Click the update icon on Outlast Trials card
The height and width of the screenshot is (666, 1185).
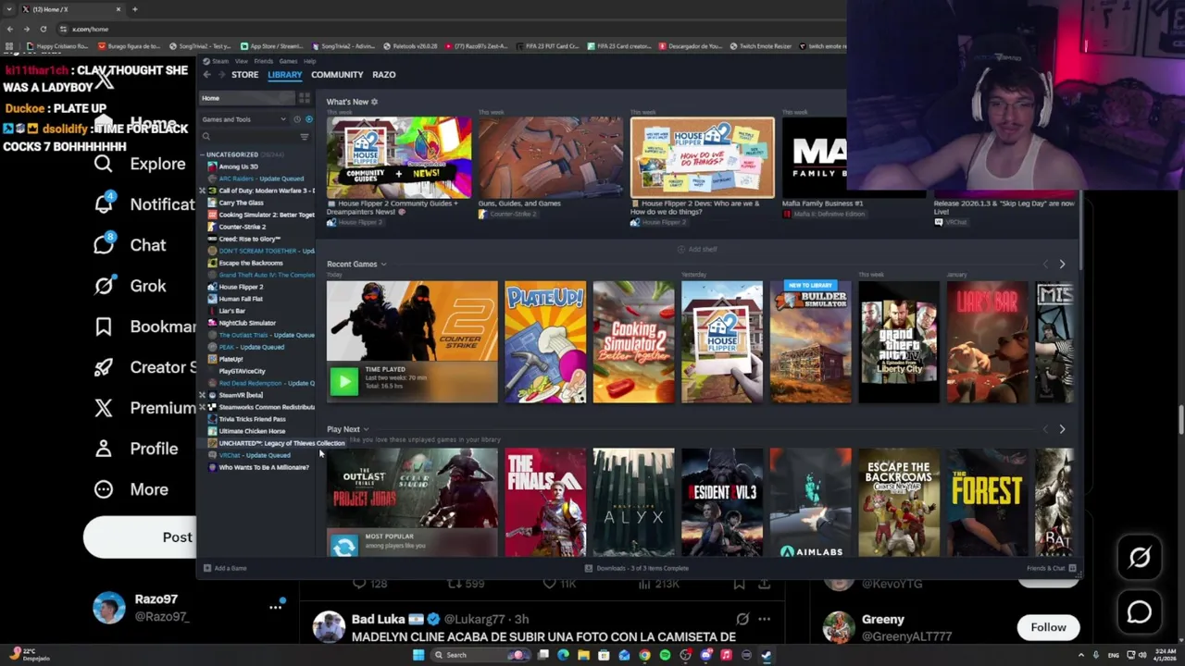coord(343,546)
